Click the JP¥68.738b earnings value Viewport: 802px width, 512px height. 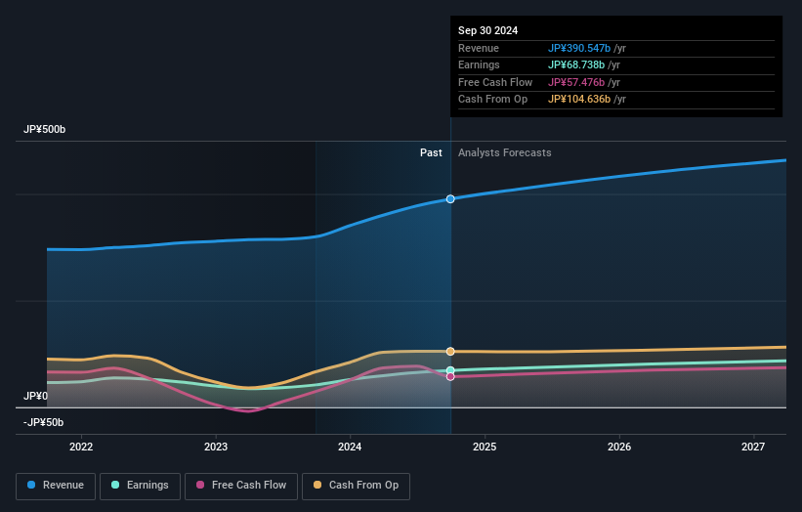[576, 64]
